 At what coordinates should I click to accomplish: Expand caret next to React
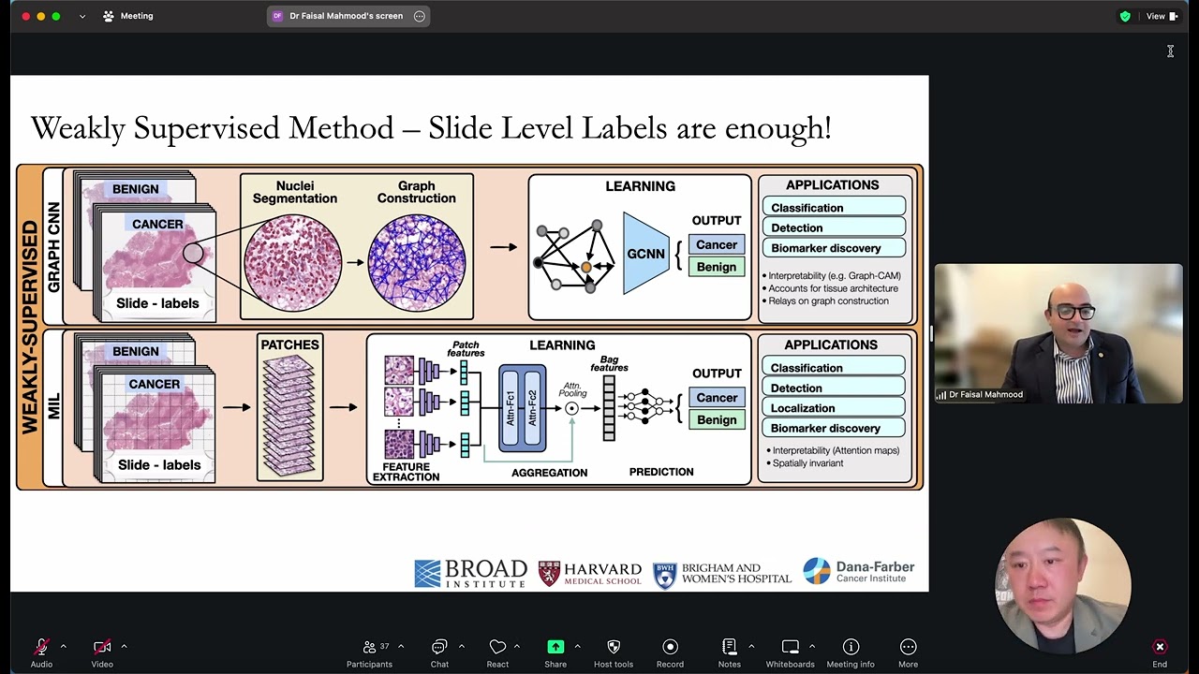(516, 647)
